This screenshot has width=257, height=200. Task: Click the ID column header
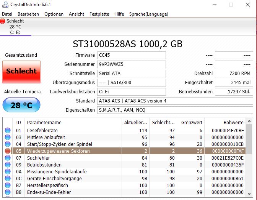coord(18,122)
